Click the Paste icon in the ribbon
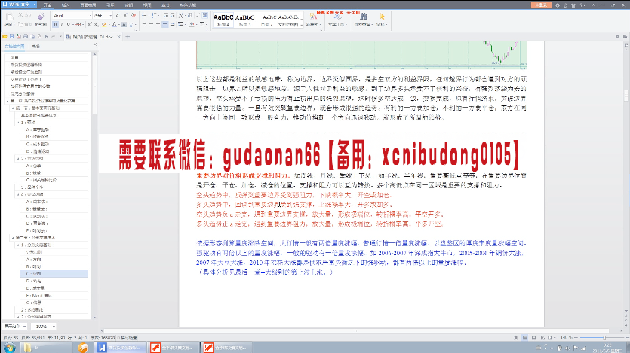The image size is (630, 353). click(9, 17)
